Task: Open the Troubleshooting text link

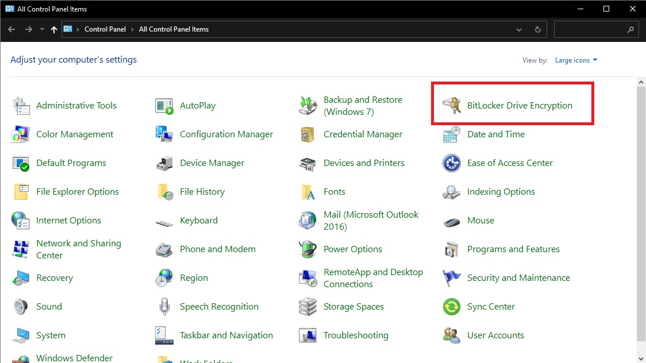Action: pyautogui.click(x=356, y=335)
